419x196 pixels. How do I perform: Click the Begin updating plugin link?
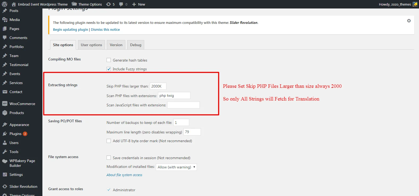point(70,30)
